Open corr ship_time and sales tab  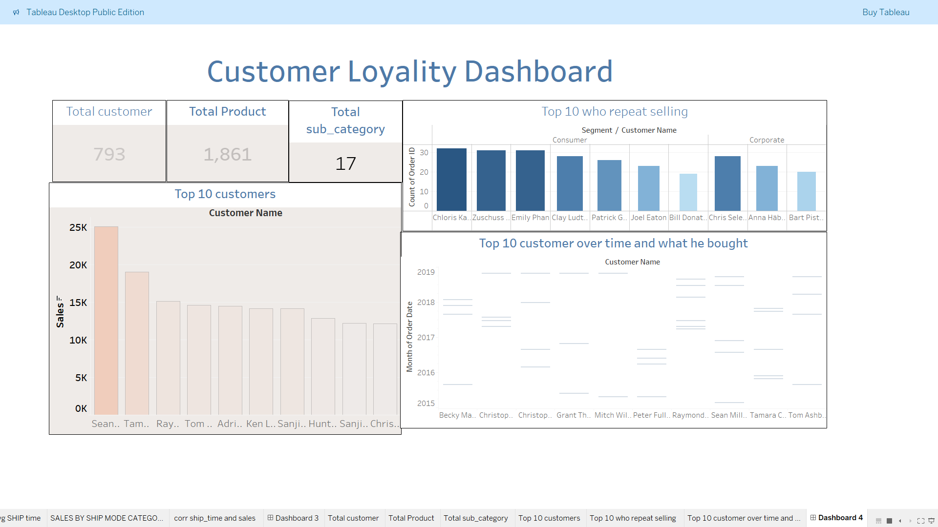[214, 518]
